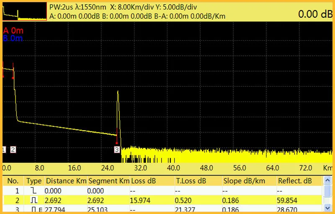
Task: Click the λ:1550nm wavelength readout
Action: click(x=90, y=7)
